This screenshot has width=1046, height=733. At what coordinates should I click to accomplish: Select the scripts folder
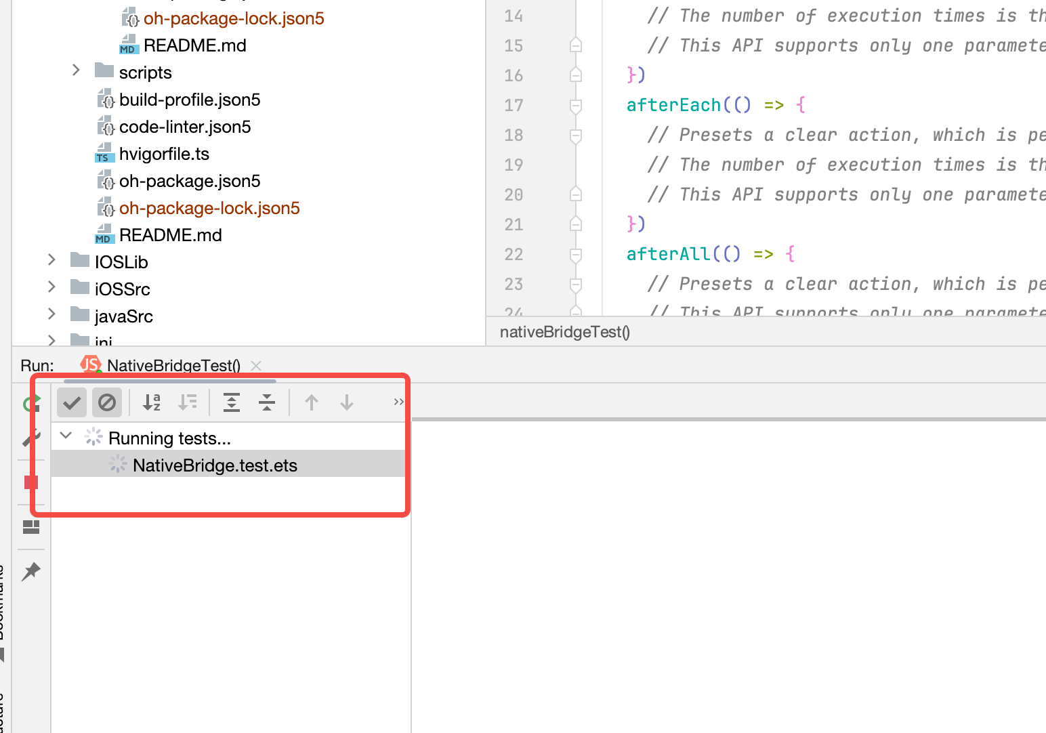coord(145,72)
